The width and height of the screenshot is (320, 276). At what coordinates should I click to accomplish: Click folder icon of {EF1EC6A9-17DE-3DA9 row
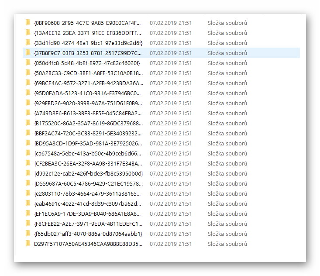click(28, 213)
